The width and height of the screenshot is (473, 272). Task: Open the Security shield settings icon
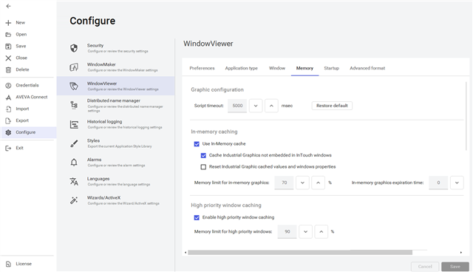(74, 48)
